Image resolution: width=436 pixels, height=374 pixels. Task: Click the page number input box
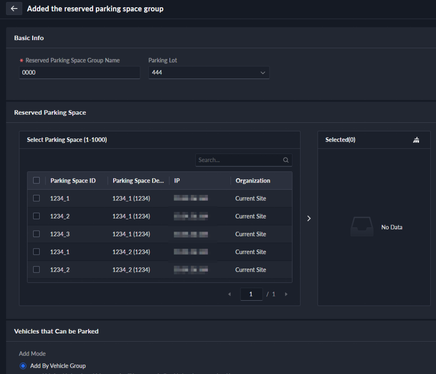coord(251,294)
